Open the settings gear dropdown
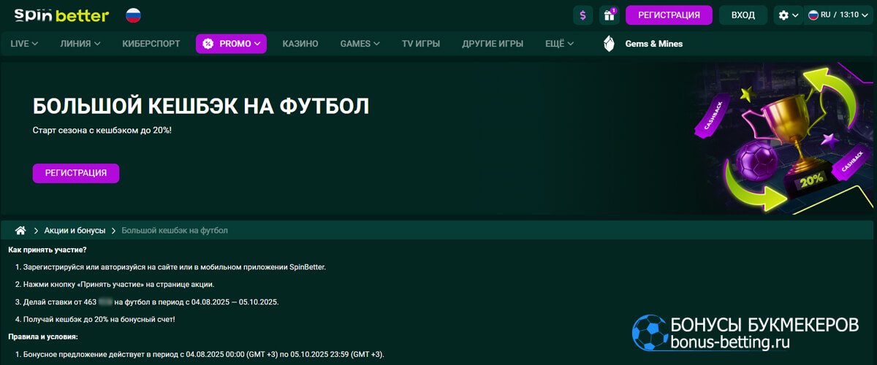The width and height of the screenshot is (877, 365). click(789, 15)
